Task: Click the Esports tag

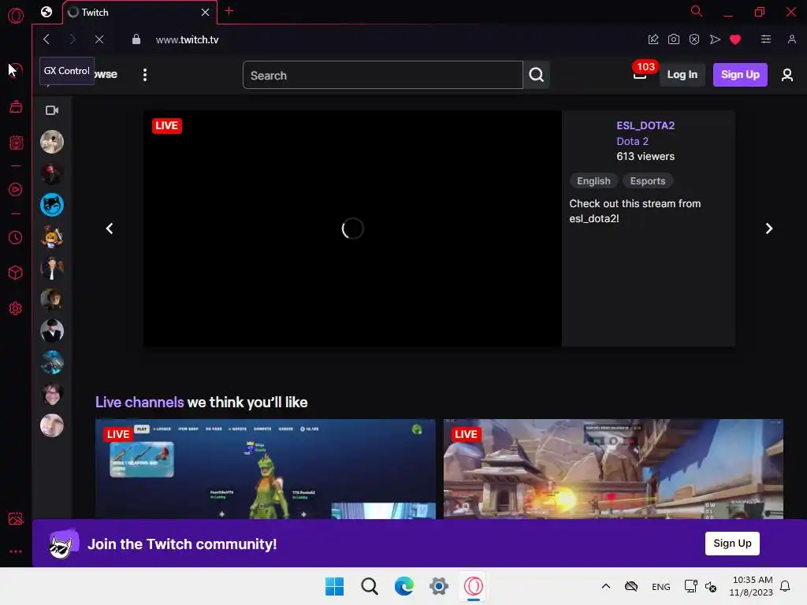Action: 648,181
